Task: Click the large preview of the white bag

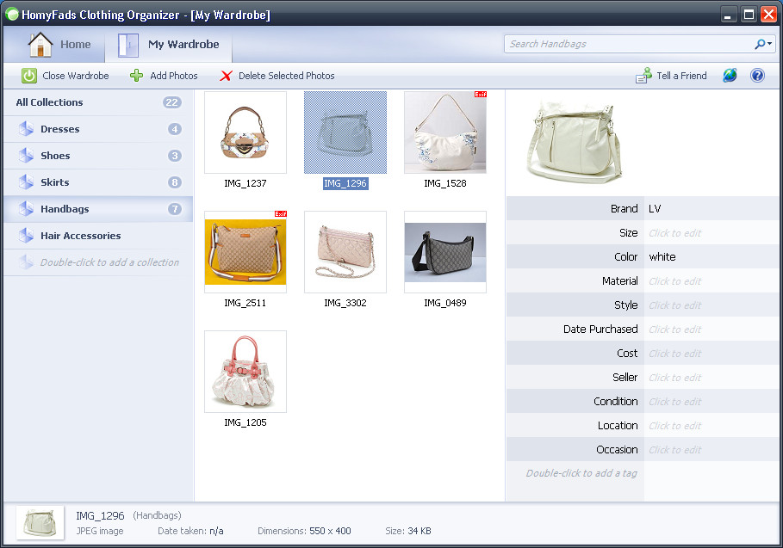Action: click(x=575, y=142)
